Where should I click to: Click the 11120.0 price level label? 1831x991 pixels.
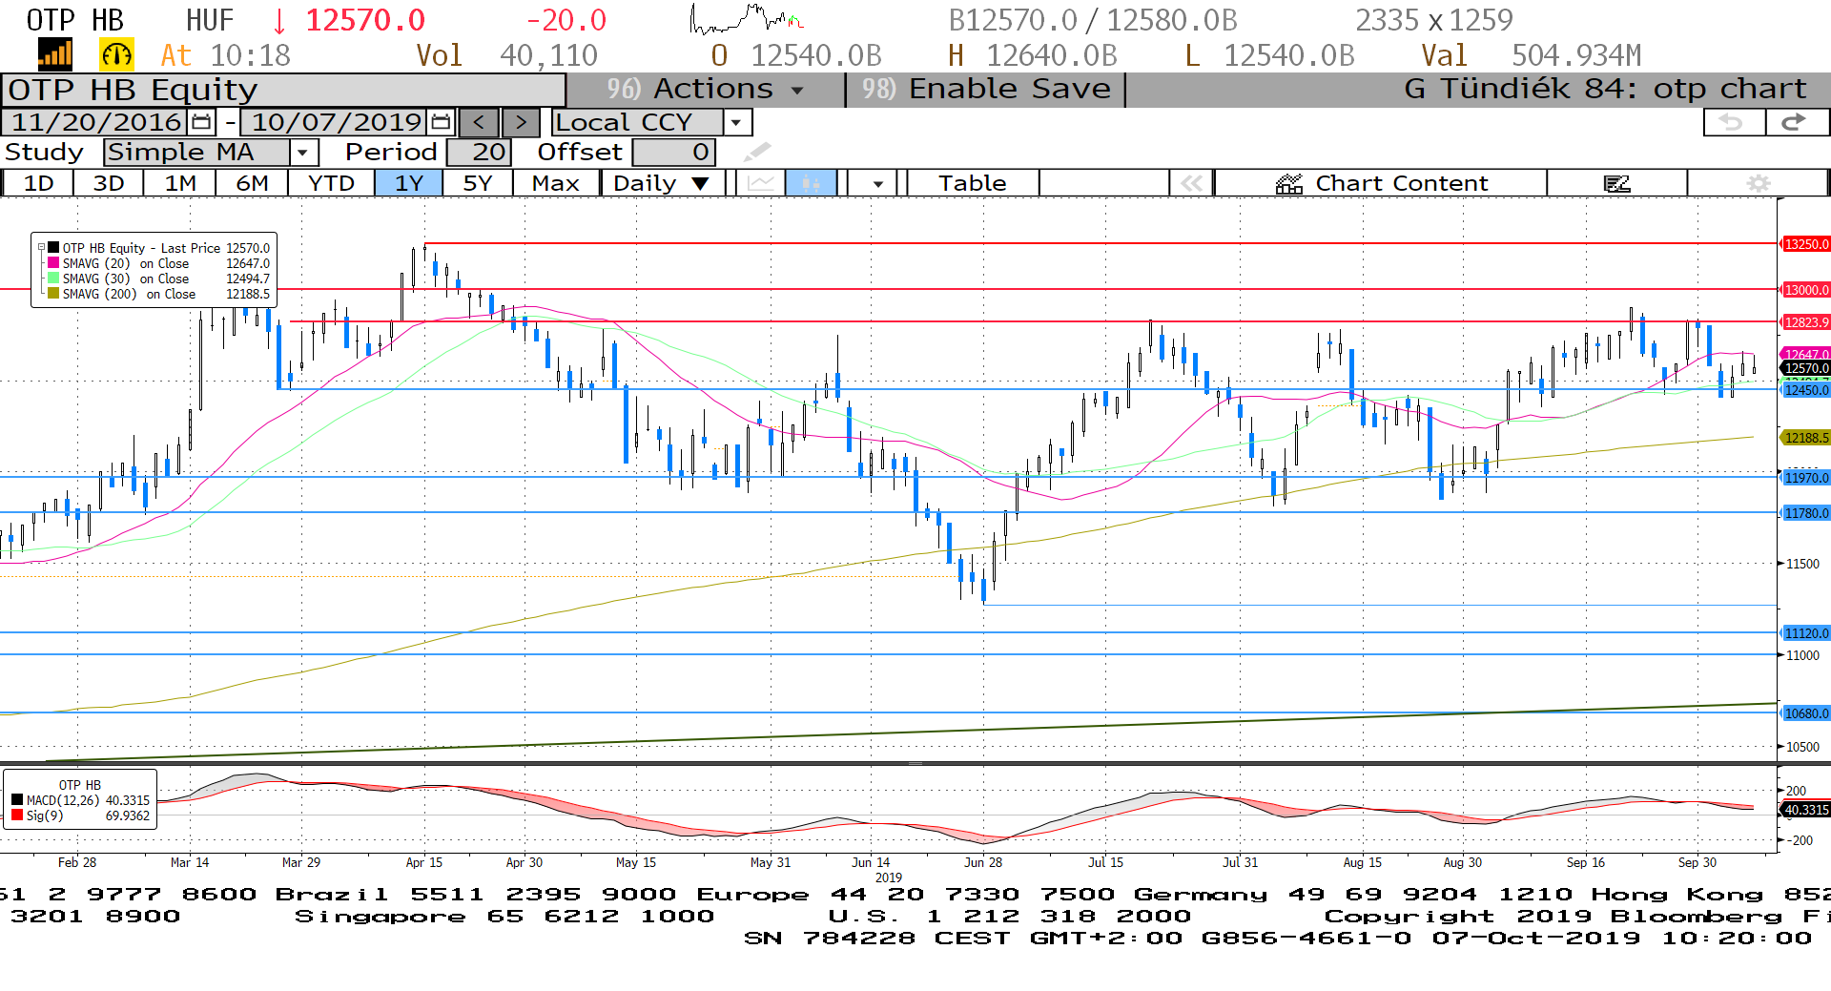coord(1806,633)
